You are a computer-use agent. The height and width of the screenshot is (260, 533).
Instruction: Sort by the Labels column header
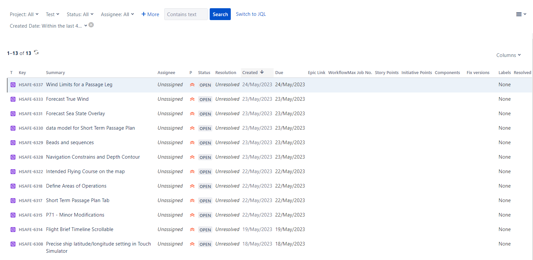[505, 72]
